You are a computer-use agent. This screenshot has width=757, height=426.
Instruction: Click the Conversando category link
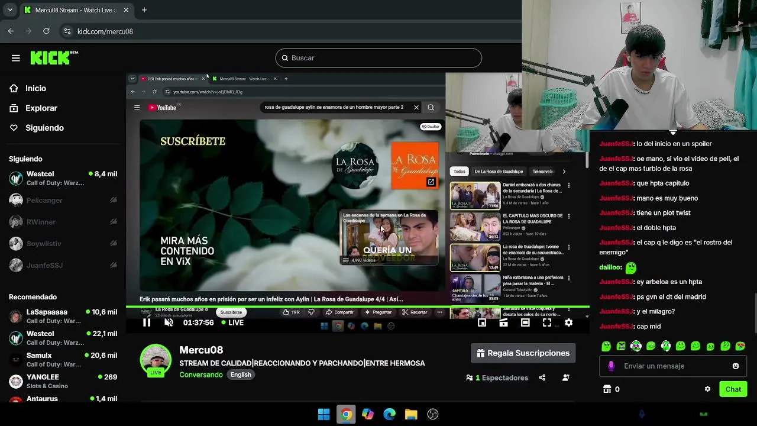pos(201,375)
